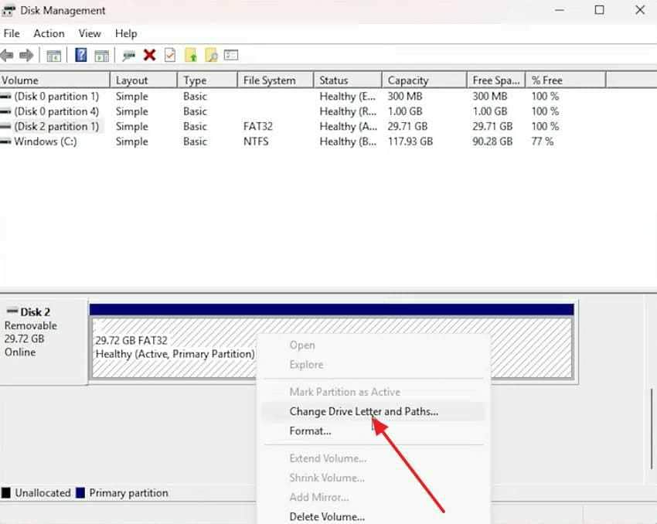Click the Shrink Volume... menu entry

pos(373,478)
